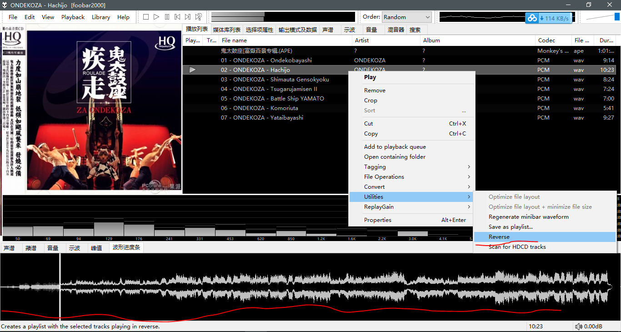
Task: Select Save as playlist... in submenu
Action: click(511, 227)
